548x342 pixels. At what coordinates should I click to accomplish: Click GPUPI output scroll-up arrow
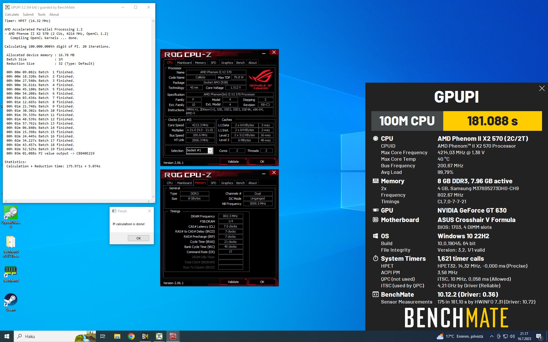click(x=153, y=21)
